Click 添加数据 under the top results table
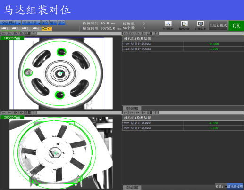 pos(132,108)
